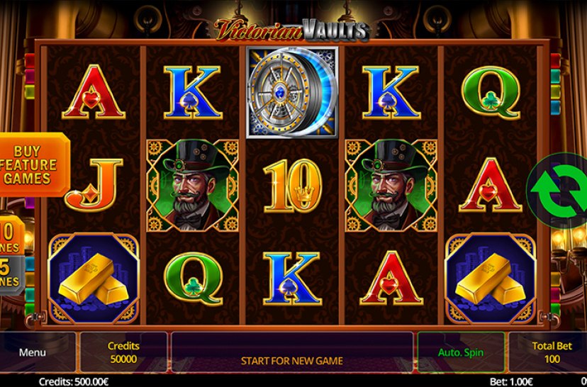Open the Menu panel

click(33, 352)
